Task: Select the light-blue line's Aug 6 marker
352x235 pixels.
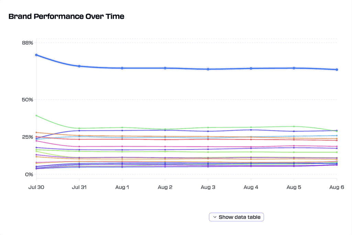Action: click(x=337, y=135)
